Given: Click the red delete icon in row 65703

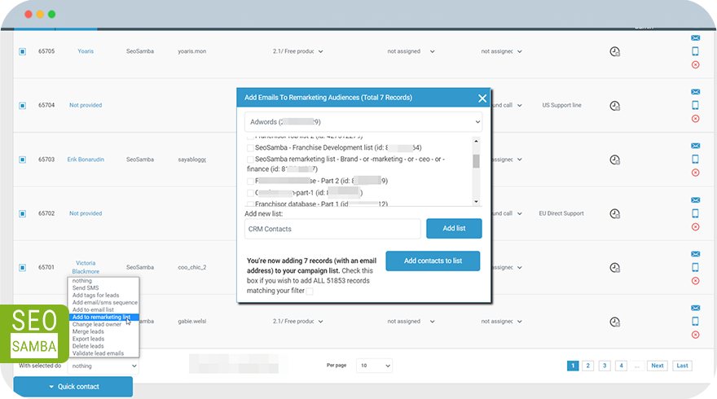Looking at the screenshot, I should 695,173.
